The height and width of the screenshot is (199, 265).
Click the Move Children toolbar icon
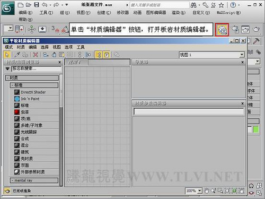pos(46,55)
